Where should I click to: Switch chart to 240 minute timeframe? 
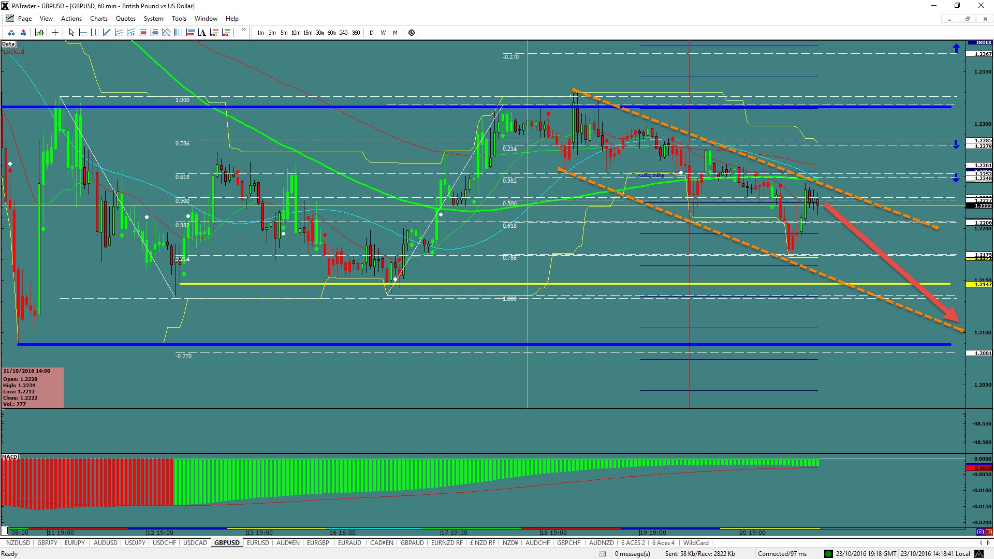point(343,33)
